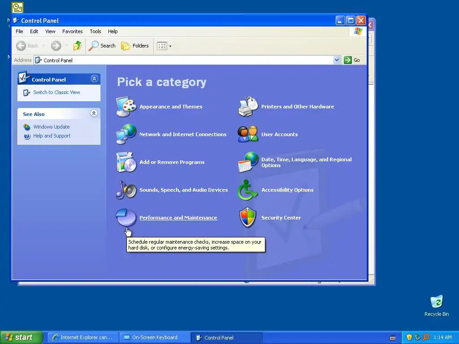Open the File menu
The image size is (459, 344).
(19, 31)
